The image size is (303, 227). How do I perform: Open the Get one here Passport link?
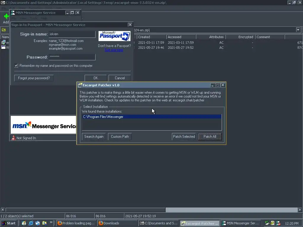[x=114, y=50]
